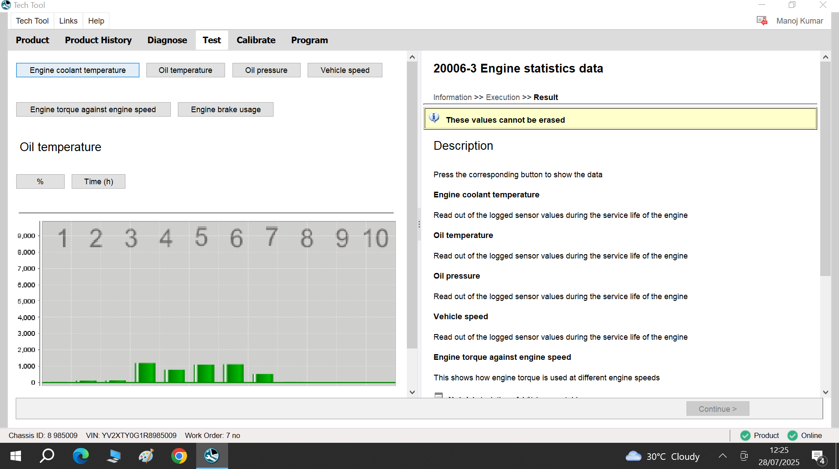Show Engine coolant temperature data

(x=78, y=70)
